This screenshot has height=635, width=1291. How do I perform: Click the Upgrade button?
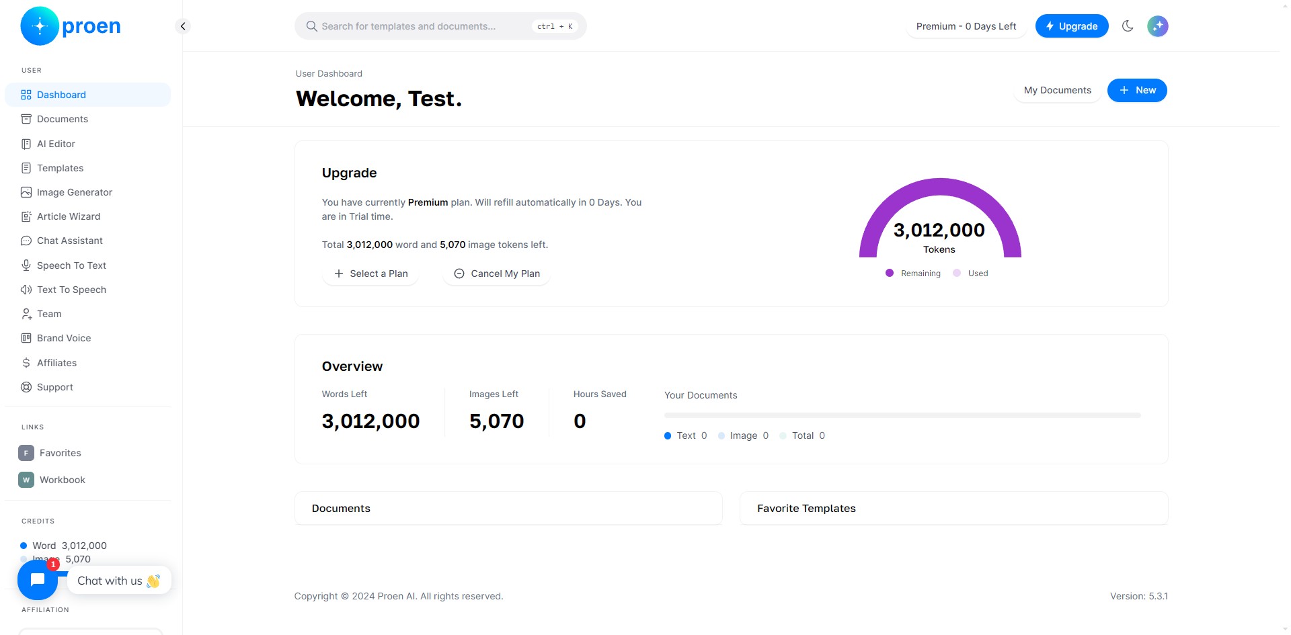(x=1072, y=26)
